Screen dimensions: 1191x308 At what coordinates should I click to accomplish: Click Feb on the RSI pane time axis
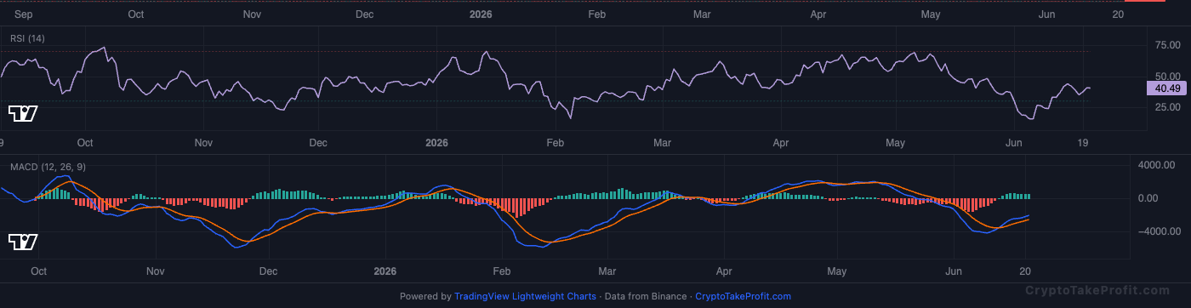[555, 143]
